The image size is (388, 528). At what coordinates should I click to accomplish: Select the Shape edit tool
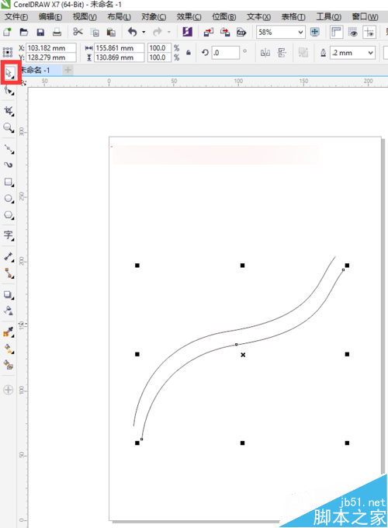(9, 91)
